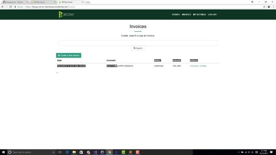276x155 pixels.
Task: Click the red app icon in taskbar
Action: [138, 152]
